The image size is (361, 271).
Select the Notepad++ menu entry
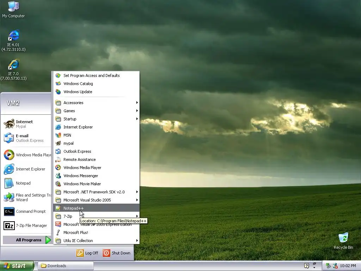pos(96,208)
